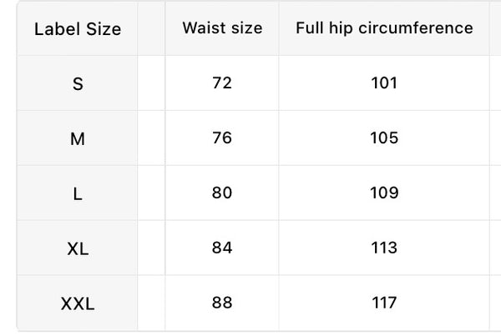Click hip circumference value 105
The width and height of the screenshot is (501, 336).
[x=384, y=138]
